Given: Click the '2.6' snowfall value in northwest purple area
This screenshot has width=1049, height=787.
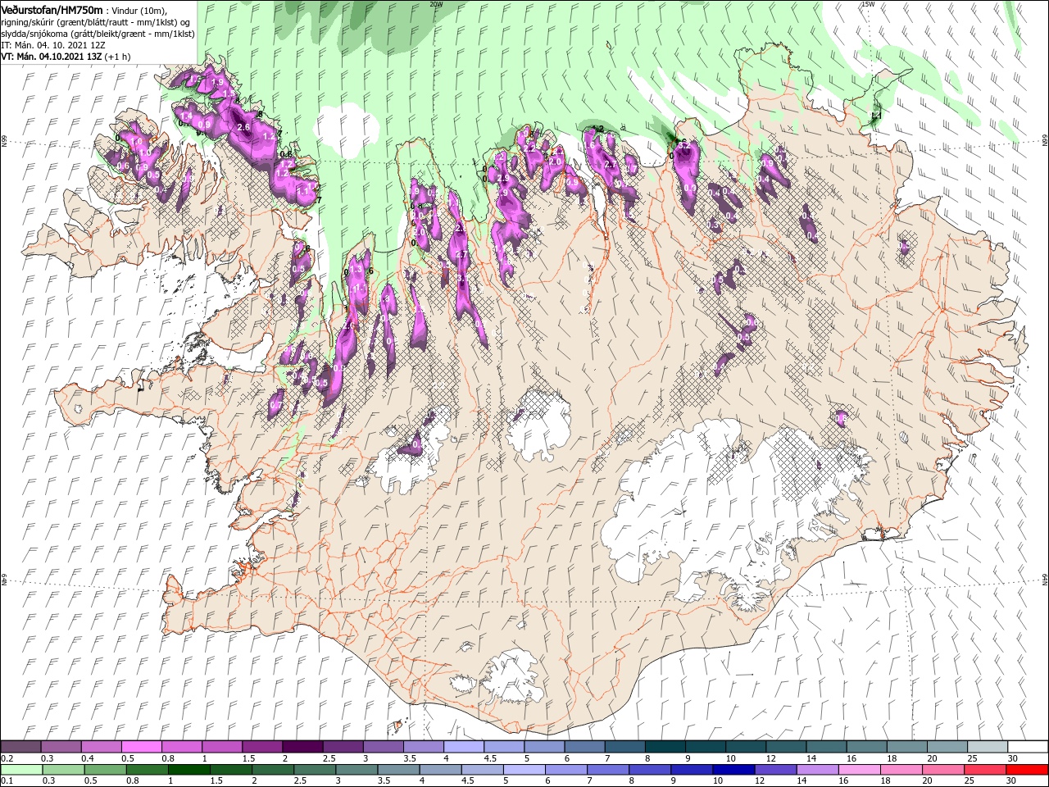Looking at the screenshot, I should 243,128.
